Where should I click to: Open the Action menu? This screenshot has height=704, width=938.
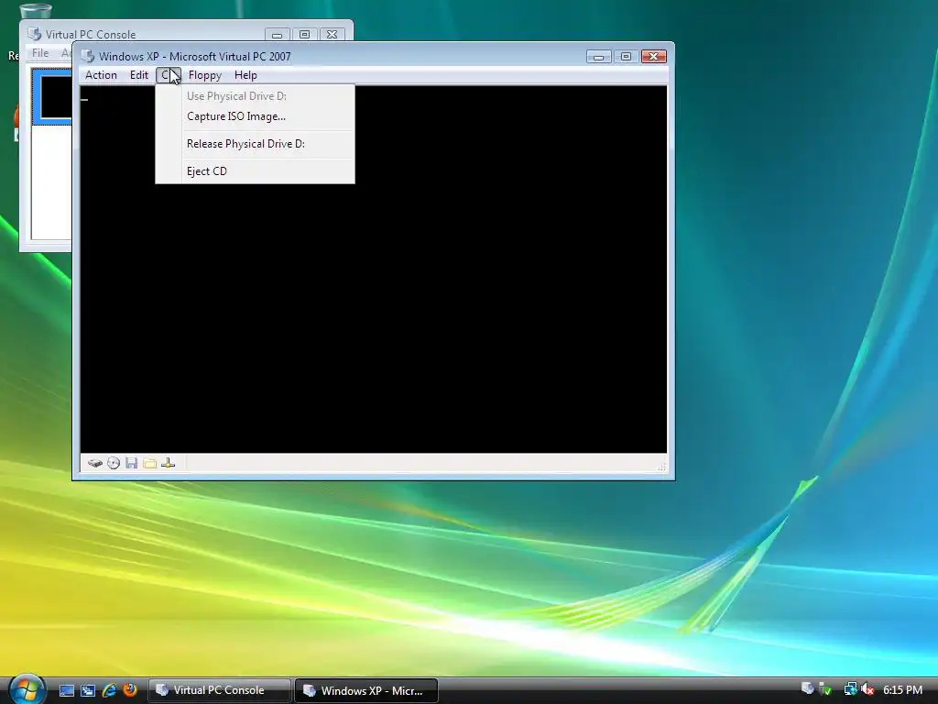click(x=101, y=75)
